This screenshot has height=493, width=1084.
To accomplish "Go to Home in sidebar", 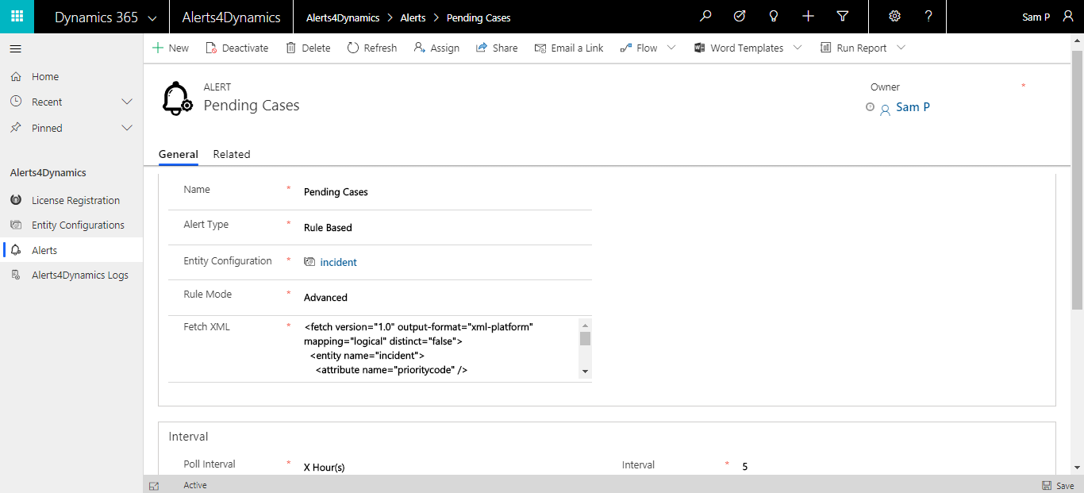I will 45,76.
